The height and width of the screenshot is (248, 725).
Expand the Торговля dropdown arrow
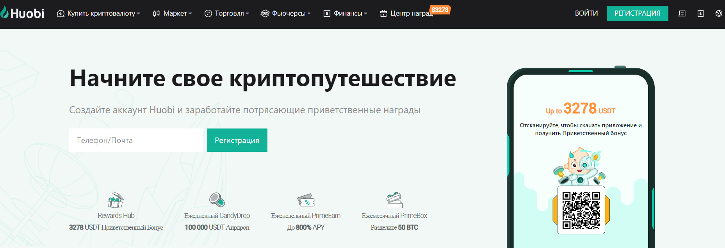[x=247, y=14]
